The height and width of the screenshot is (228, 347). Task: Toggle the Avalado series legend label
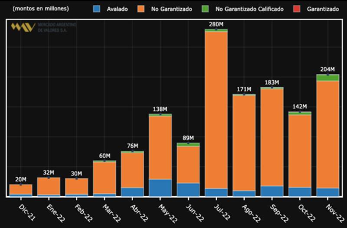coord(117,9)
